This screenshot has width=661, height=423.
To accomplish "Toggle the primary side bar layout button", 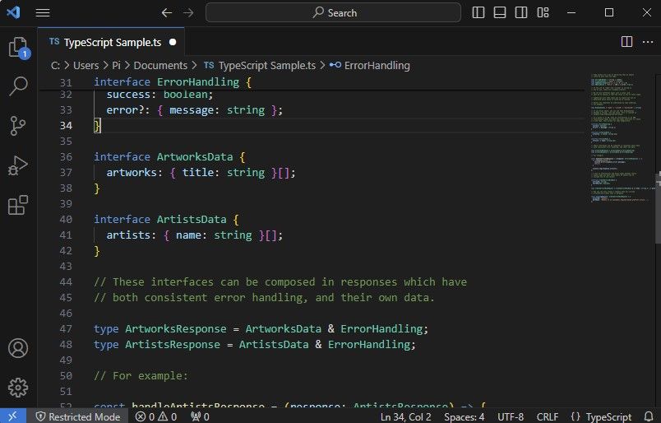I will tap(478, 12).
